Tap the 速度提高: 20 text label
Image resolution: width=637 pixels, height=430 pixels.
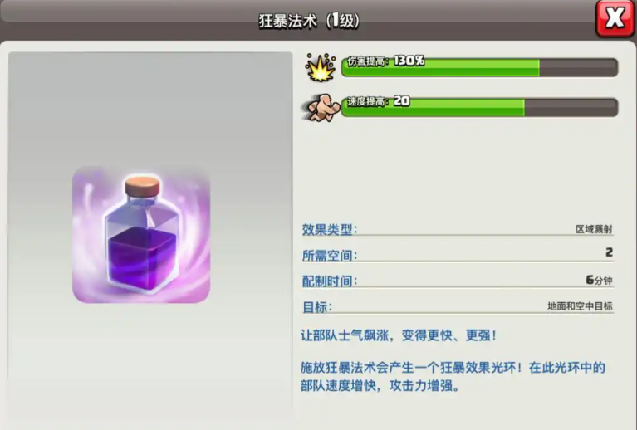point(378,101)
